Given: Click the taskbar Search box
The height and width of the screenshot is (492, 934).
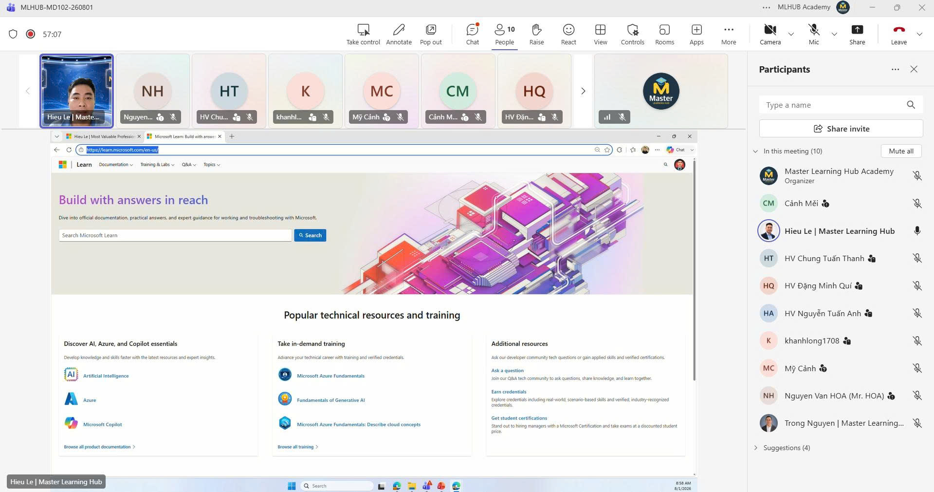Looking at the screenshot, I should [x=337, y=486].
